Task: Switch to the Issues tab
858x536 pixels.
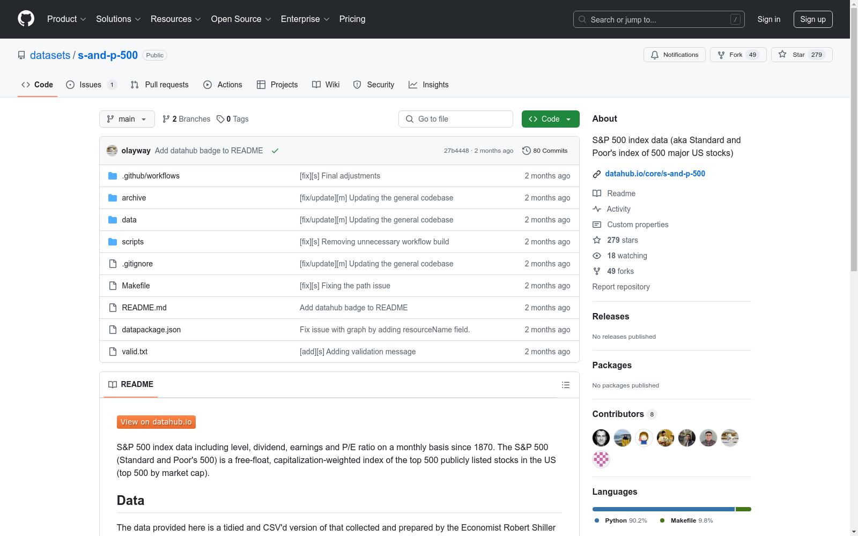Action: tap(91, 85)
